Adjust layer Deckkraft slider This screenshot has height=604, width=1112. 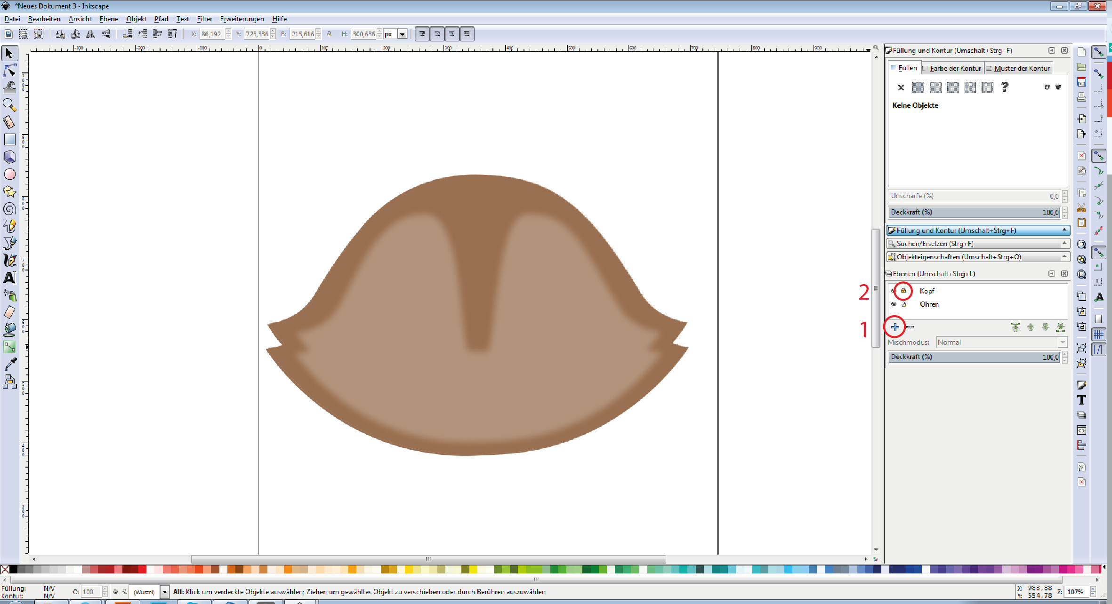[x=975, y=357]
